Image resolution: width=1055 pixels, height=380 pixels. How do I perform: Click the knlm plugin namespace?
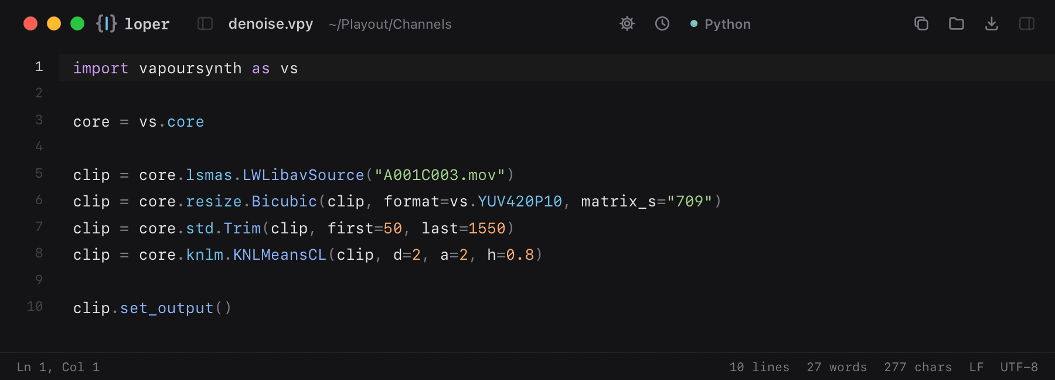coord(205,255)
